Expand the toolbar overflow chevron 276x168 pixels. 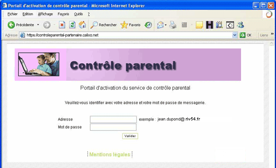tap(272, 34)
